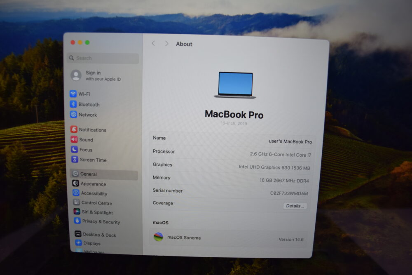Select the Screen Time hourglass icon

click(75, 159)
